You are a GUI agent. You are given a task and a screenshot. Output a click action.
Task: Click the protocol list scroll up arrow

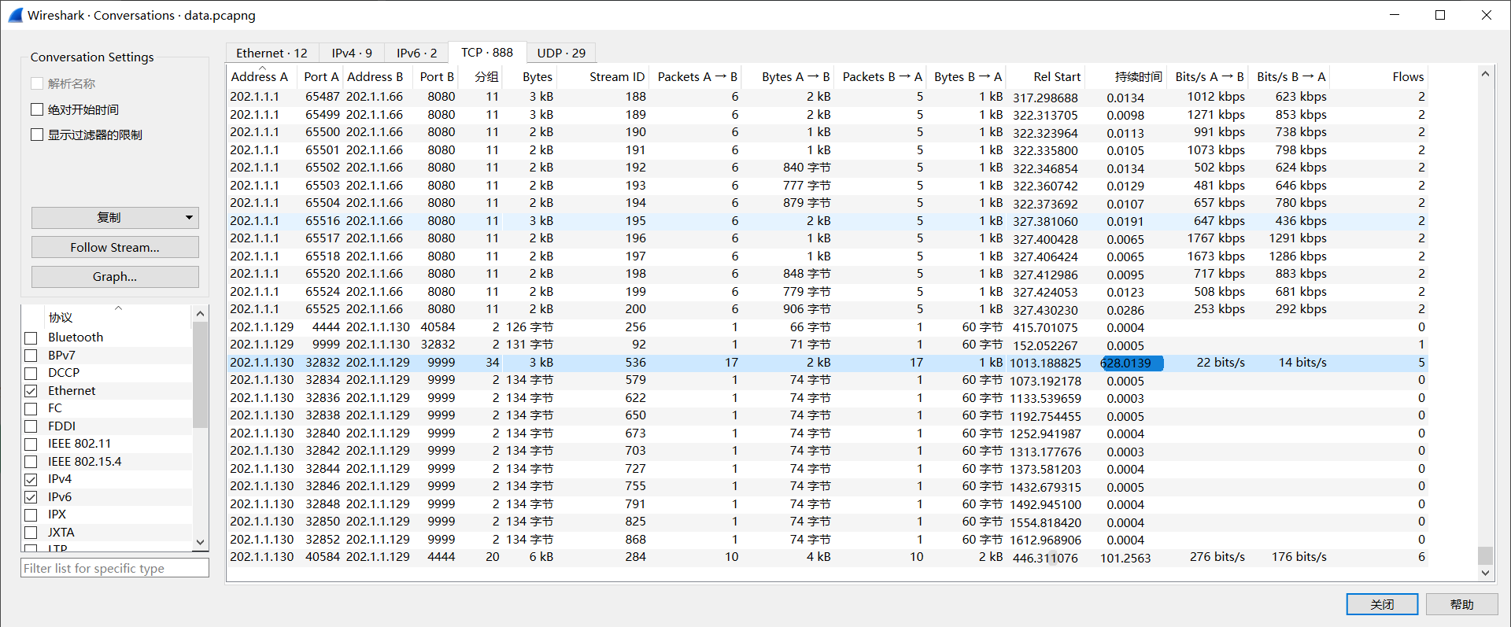pos(200,314)
